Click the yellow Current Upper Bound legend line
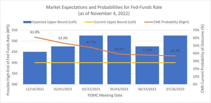Viewport: 211px width, 103px height. coord(90,22)
